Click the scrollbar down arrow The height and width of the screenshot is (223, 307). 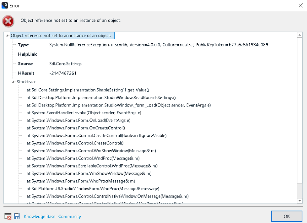[x=299, y=200]
